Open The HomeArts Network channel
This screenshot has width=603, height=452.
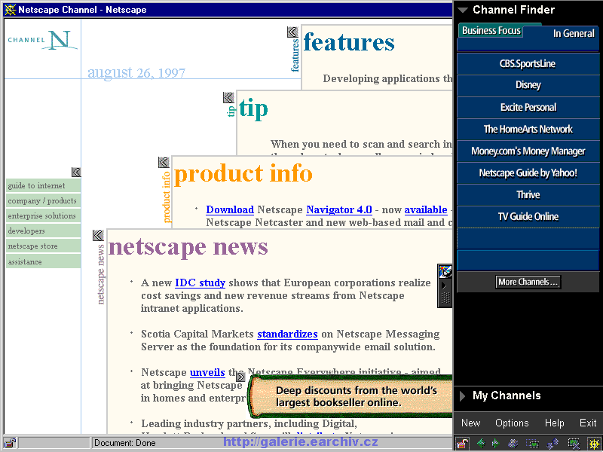(528, 129)
